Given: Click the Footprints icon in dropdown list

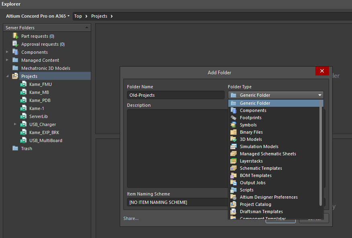Looking at the screenshot, I should coord(233,118).
